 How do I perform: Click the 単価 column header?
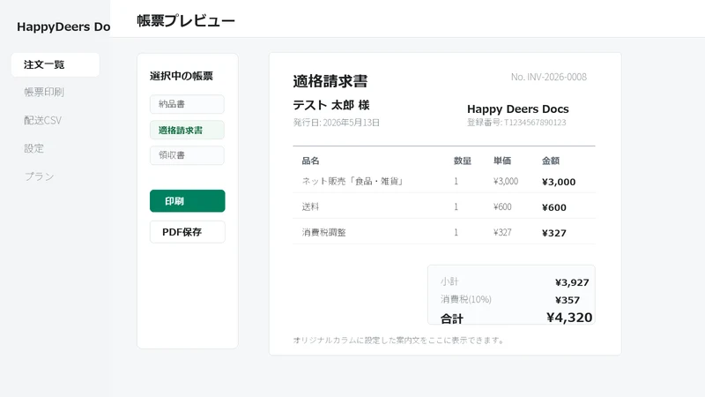pos(502,161)
